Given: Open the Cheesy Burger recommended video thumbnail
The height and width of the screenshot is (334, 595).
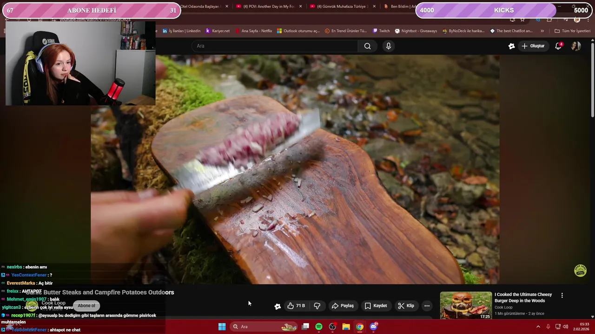Looking at the screenshot, I should (466, 305).
